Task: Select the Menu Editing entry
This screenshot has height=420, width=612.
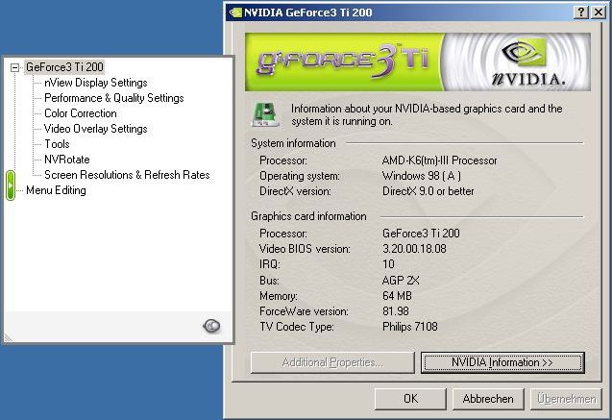Action: tap(56, 190)
